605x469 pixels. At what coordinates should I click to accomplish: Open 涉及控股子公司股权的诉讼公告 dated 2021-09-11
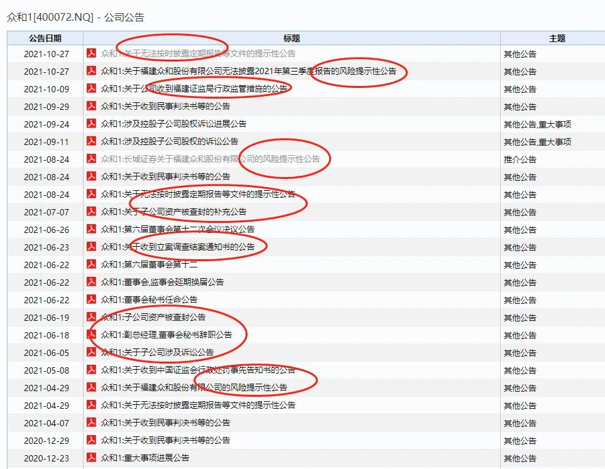tap(170, 141)
